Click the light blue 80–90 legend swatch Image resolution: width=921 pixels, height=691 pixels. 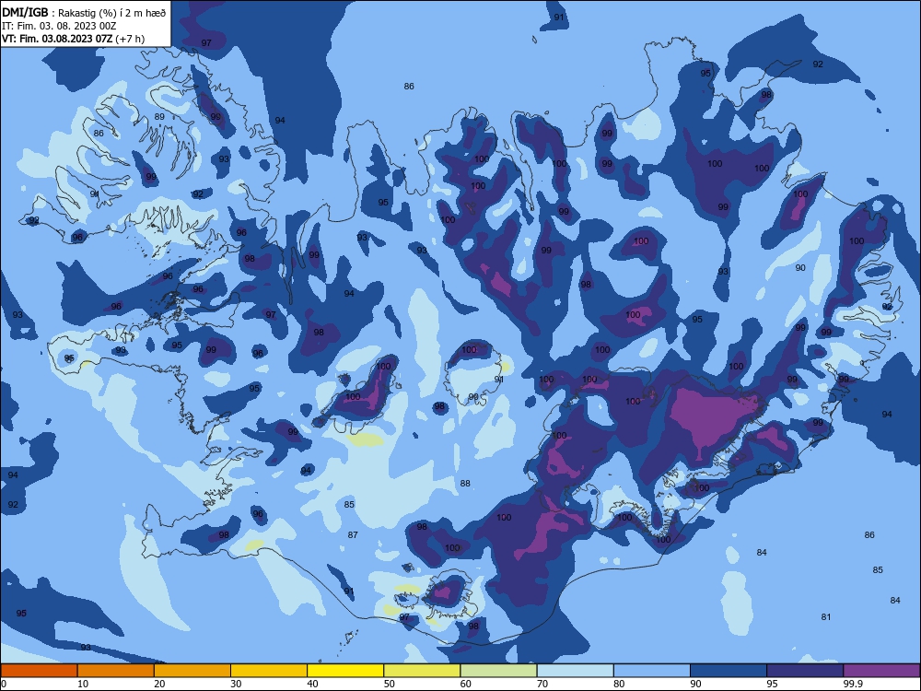pos(652,671)
